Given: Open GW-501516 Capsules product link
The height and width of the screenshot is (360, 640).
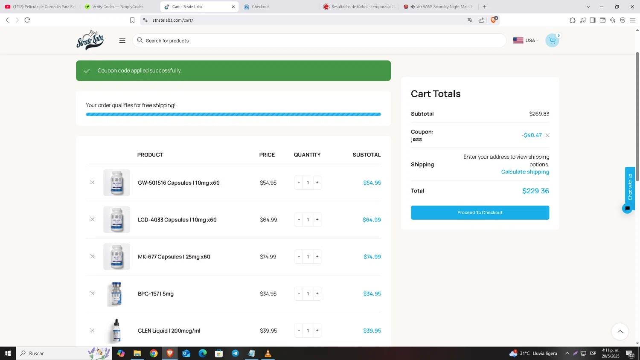Looking at the screenshot, I should 179,183.
